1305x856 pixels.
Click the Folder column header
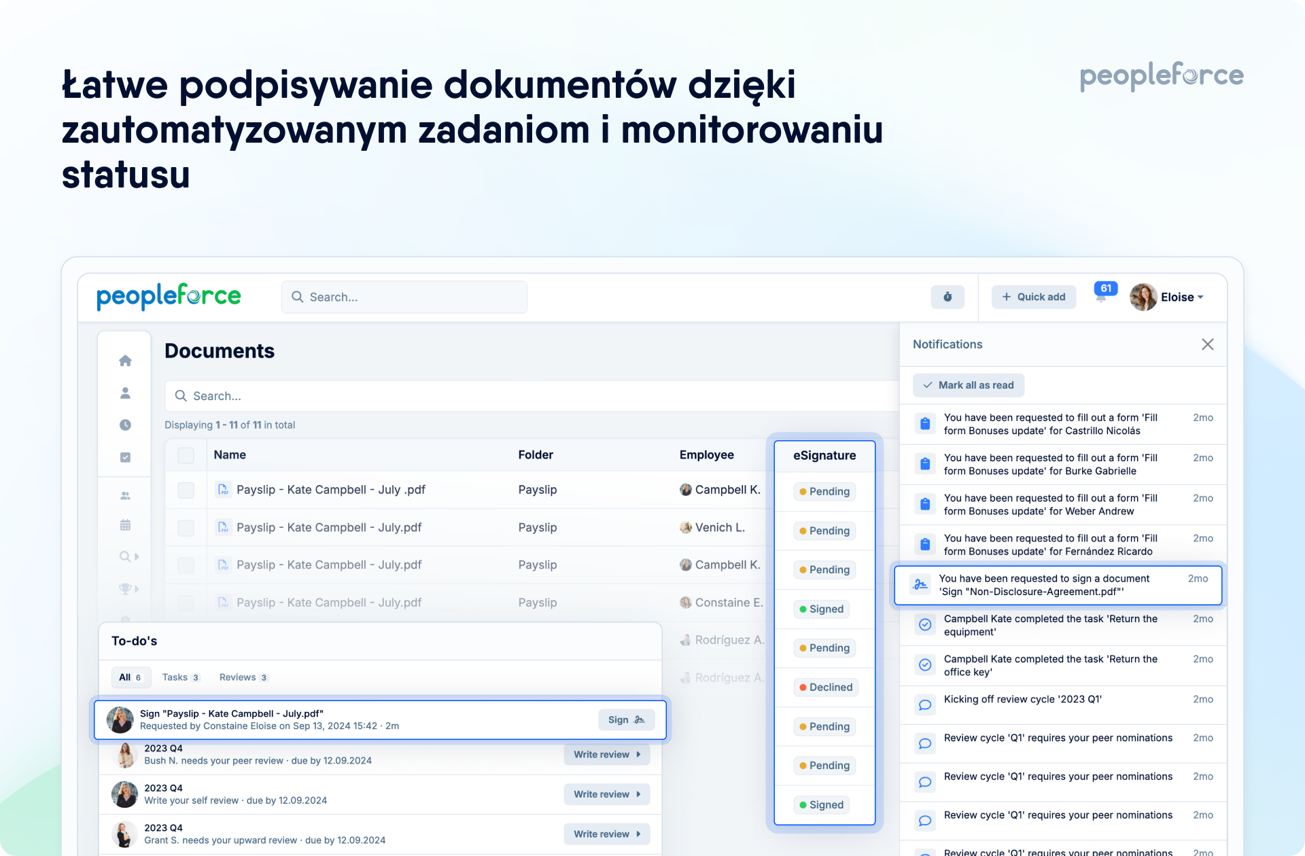536,454
